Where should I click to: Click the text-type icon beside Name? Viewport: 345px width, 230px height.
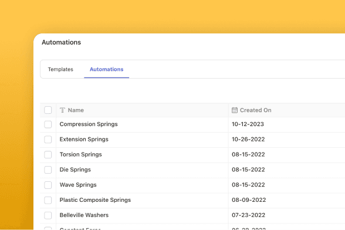(62, 110)
